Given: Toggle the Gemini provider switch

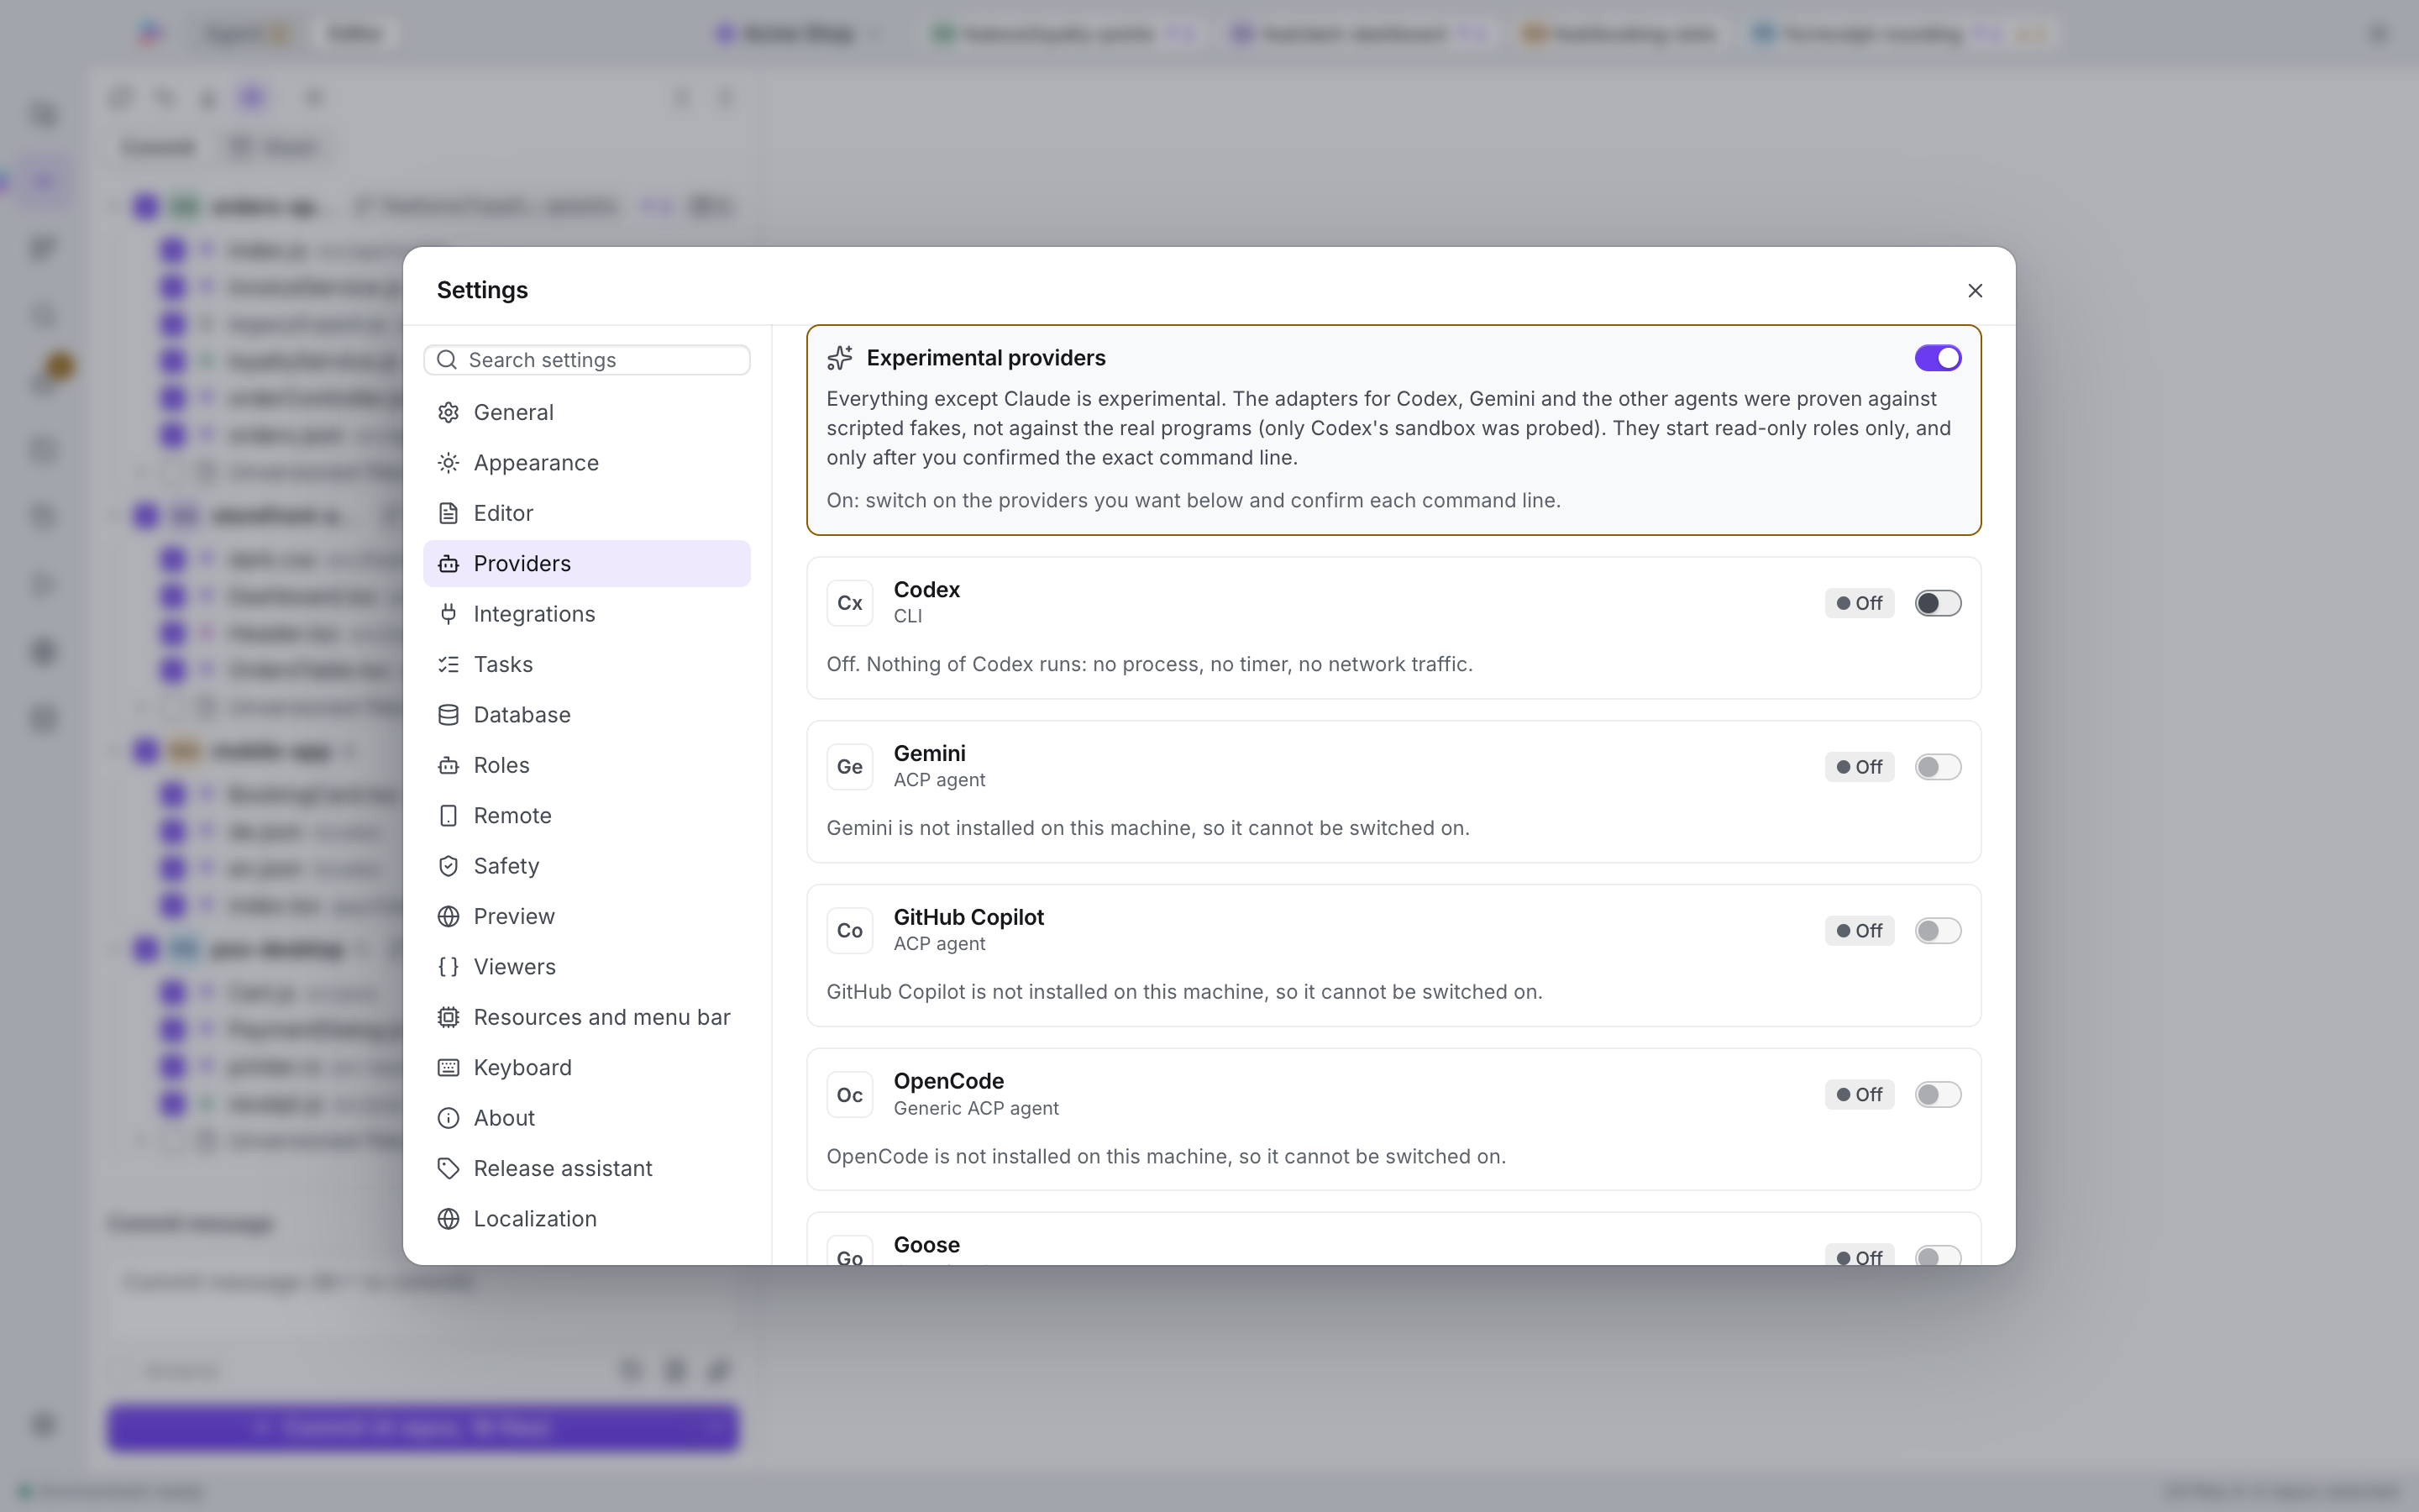Looking at the screenshot, I should (x=1937, y=767).
